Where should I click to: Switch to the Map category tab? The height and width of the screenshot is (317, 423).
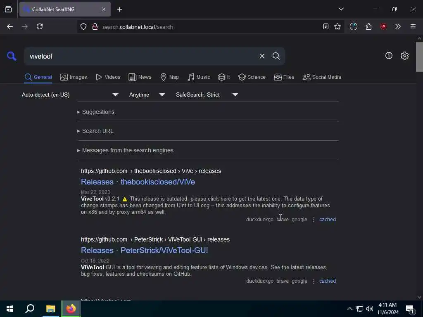coord(170,77)
